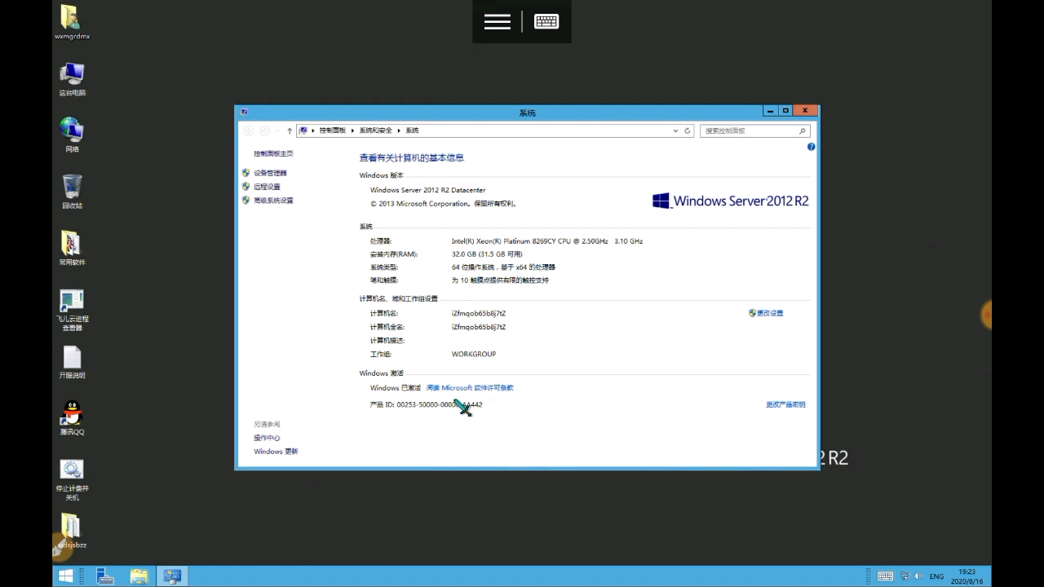Minimize the 系统 window
Screen dimensions: 1044x587
[770, 111]
